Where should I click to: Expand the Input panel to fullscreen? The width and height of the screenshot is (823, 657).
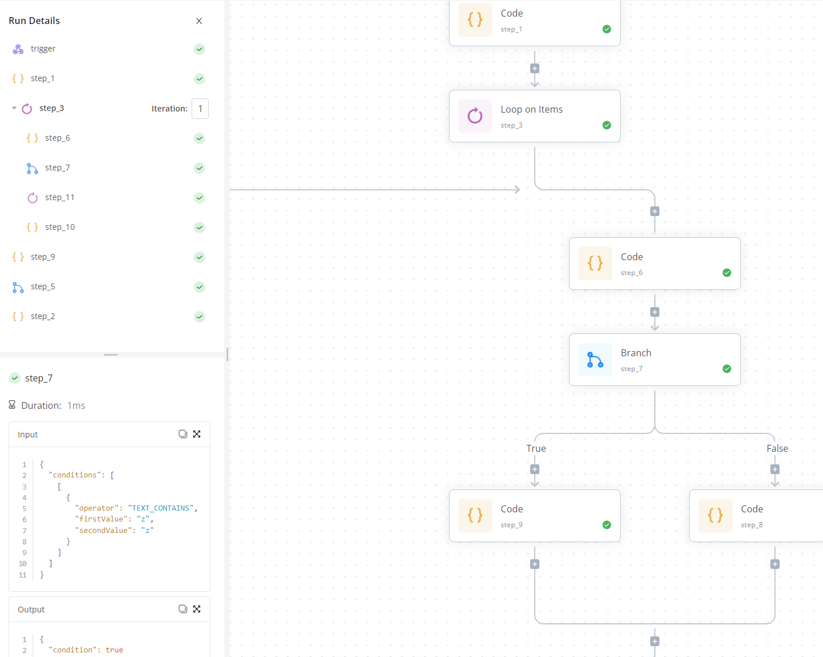197,434
